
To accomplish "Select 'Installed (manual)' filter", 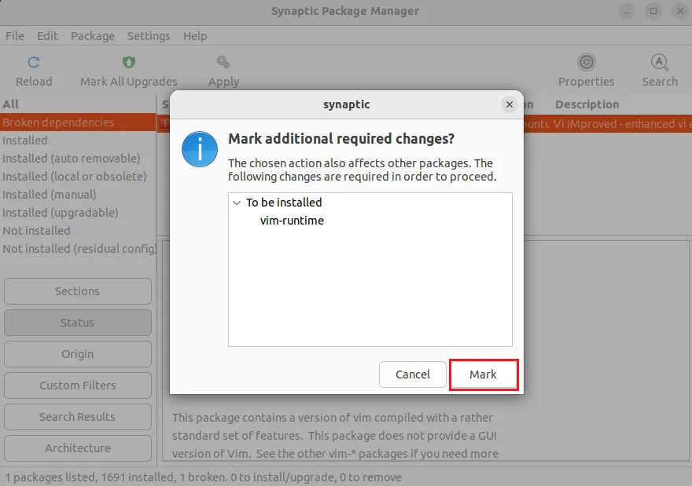I will click(x=78, y=195).
